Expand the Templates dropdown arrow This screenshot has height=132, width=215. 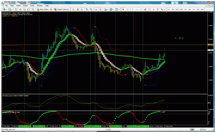click(119, 10)
